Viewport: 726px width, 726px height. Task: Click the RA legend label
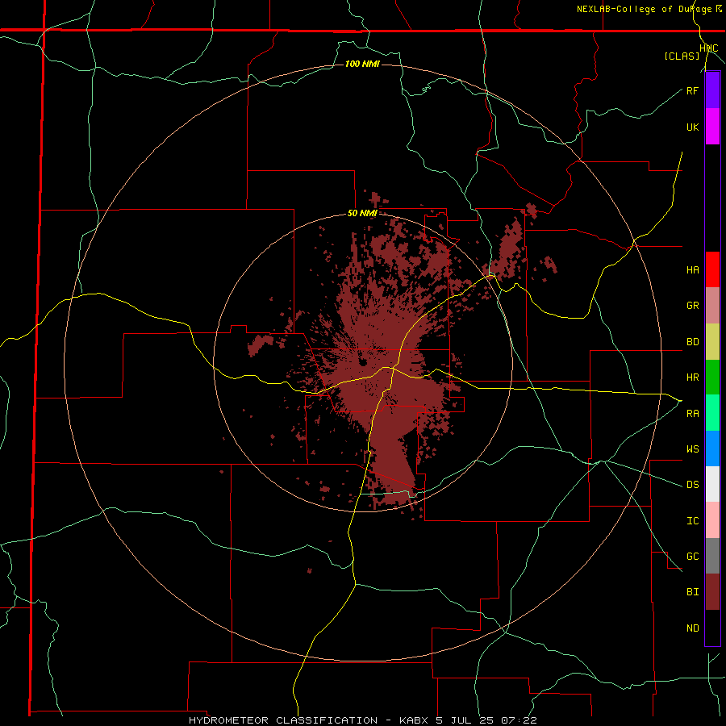point(692,414)
